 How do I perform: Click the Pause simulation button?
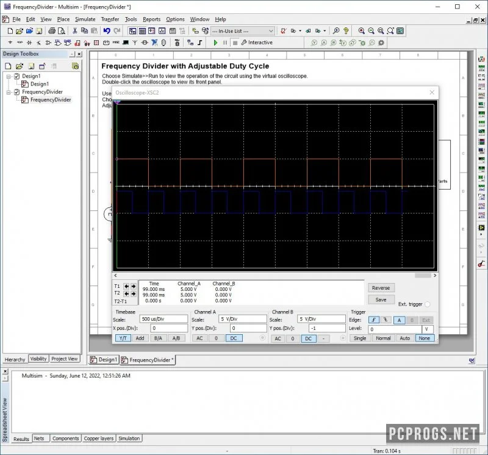click(x=225, y=43)
